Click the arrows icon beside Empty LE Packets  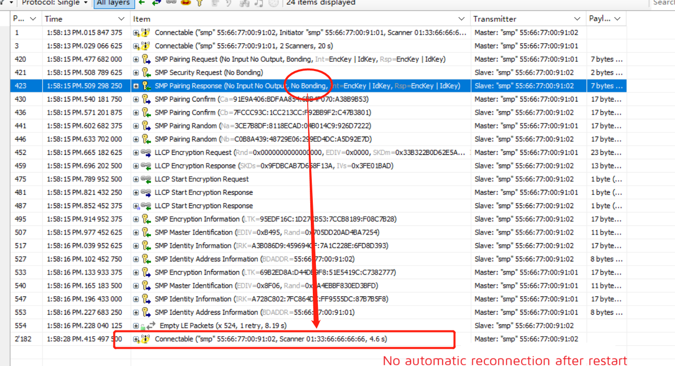pyautogui.click(x=151, y=325)
